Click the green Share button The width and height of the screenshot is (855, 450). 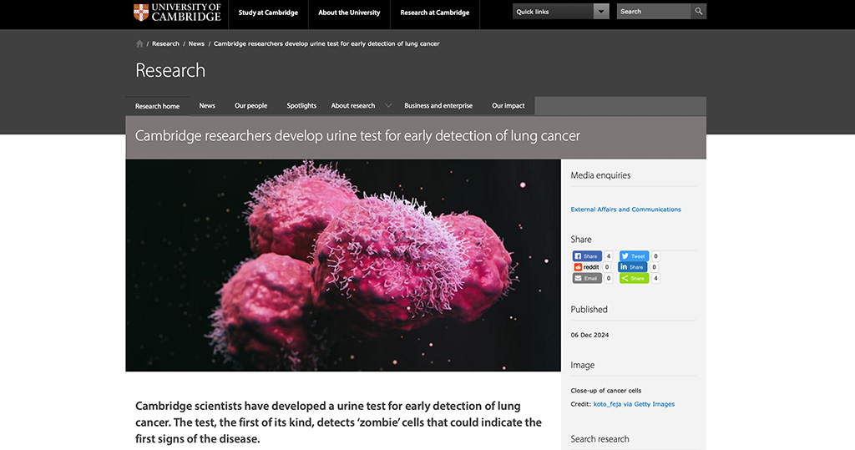634,278
